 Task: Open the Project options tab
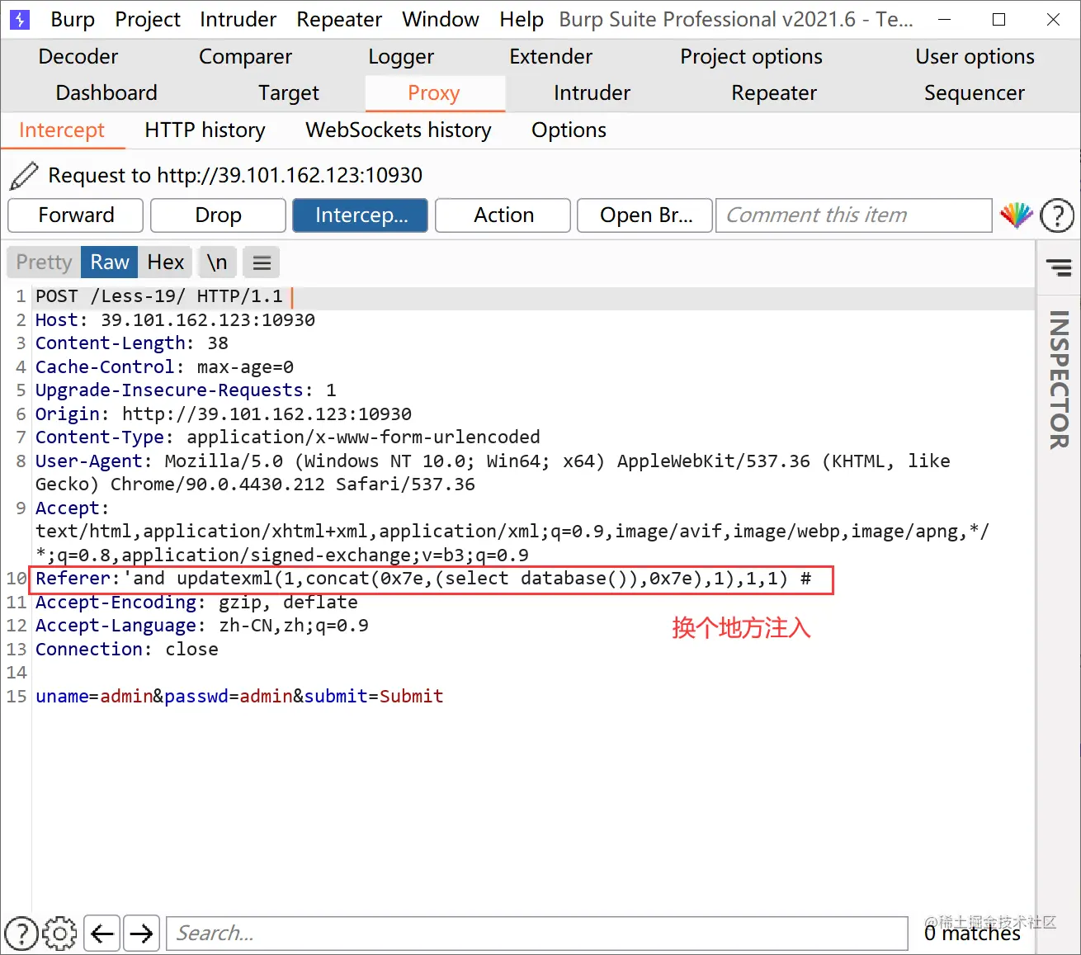[751, 57]
